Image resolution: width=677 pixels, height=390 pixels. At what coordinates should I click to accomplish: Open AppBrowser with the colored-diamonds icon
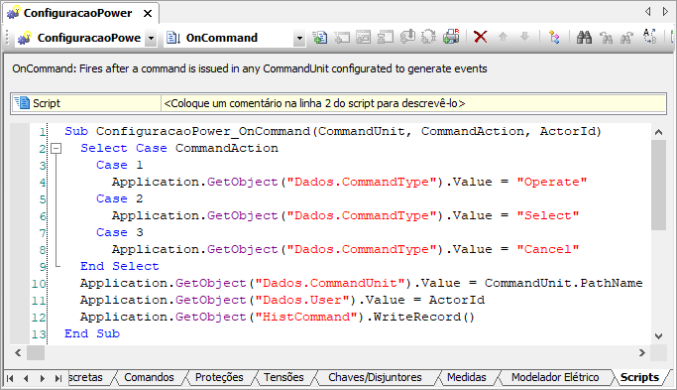click(x=554, y=37)
